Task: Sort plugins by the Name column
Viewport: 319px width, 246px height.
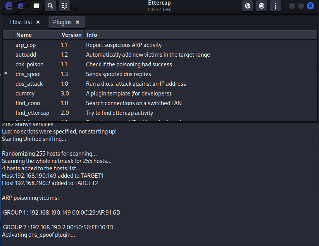Action: point(24,35)
